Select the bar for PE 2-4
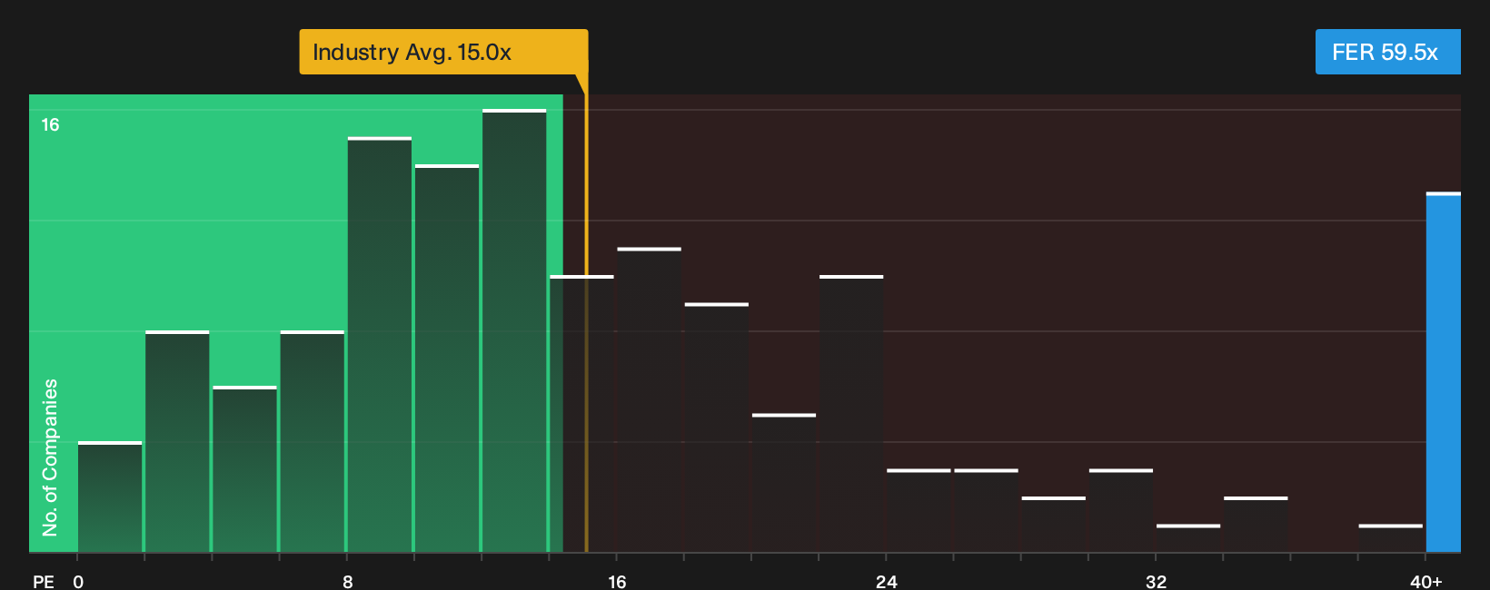Image resolution: width=1490 pixels, height=590 pixels. click(x=177, y=441)
